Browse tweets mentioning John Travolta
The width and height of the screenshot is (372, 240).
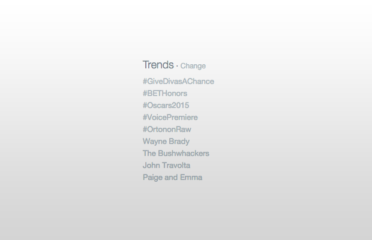tap(167, 166)
